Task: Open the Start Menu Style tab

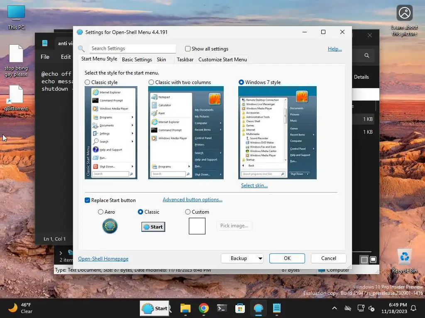Action: (x=99, y=59)
